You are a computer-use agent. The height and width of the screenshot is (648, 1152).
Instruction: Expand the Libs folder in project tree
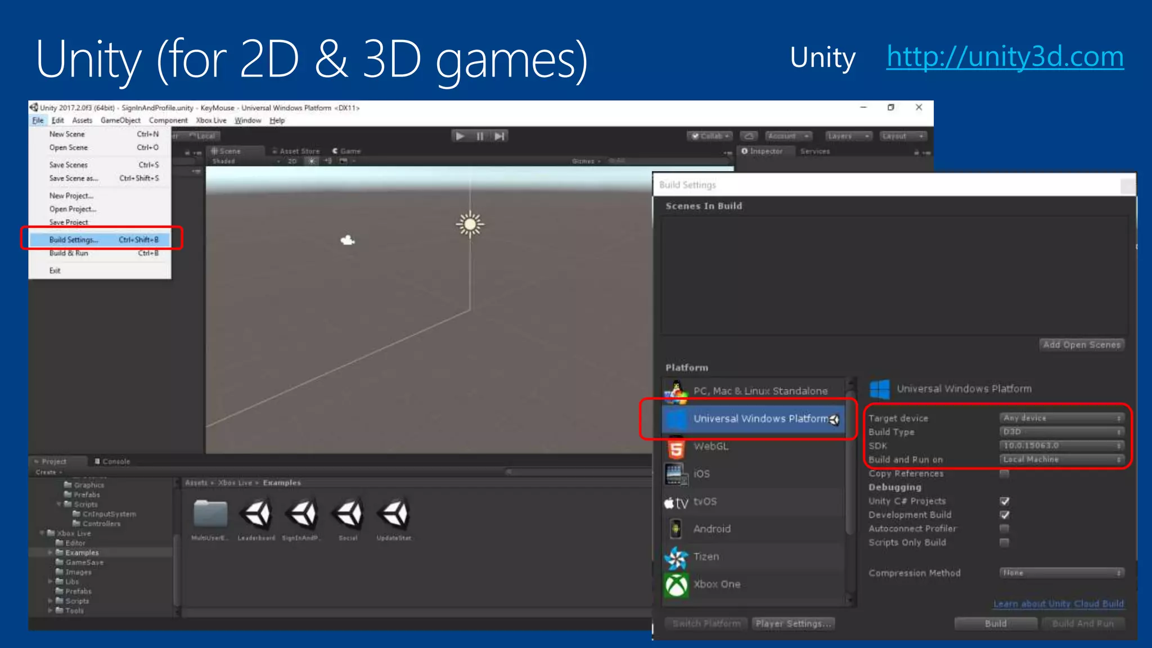(50, 582)
